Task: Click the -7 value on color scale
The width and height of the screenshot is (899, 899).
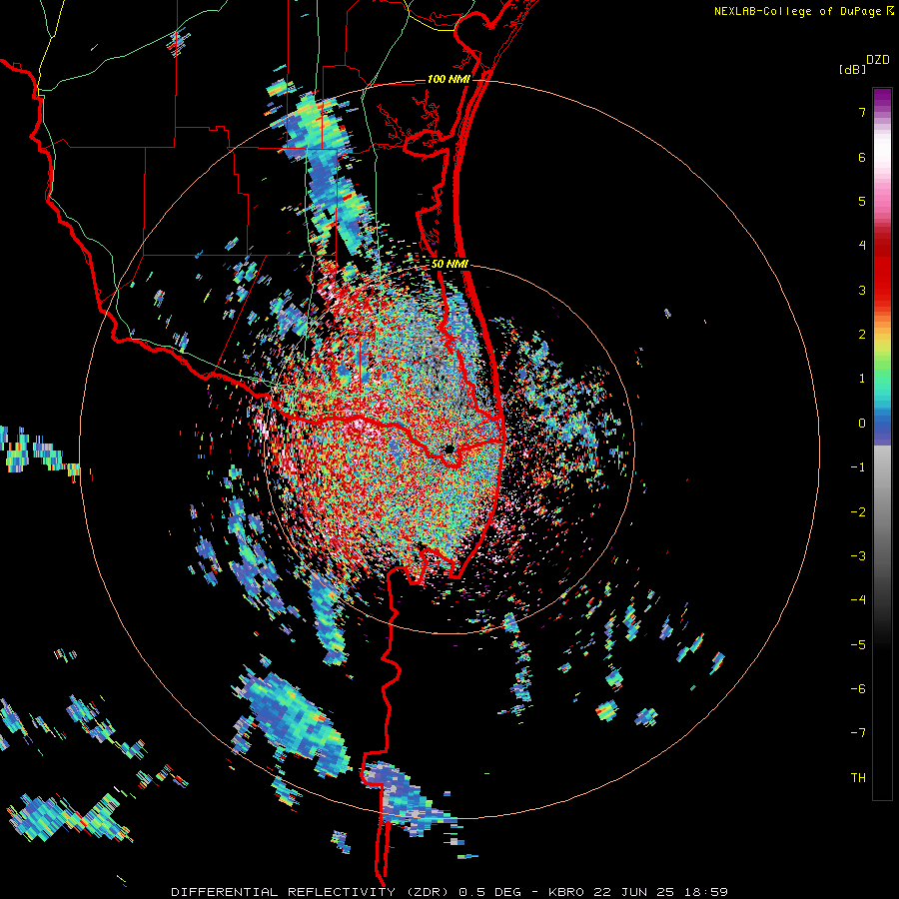Action: coord(858,733)
